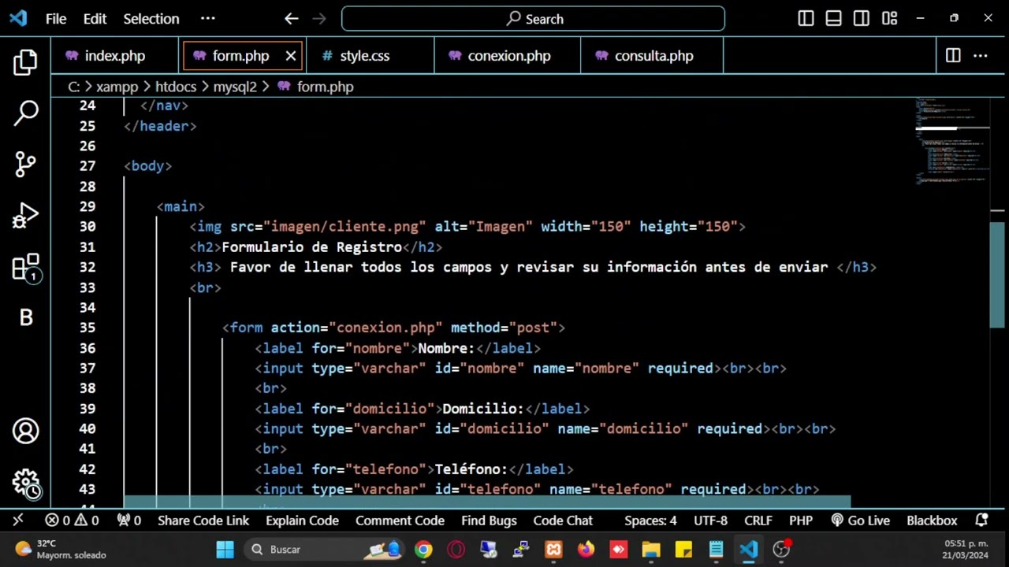
Task: Click line number 29 in gutter
Action: point(87,206)
